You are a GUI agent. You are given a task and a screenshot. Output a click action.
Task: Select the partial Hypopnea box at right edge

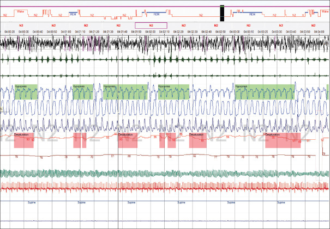pyautogui.click(x=327, y=92)
